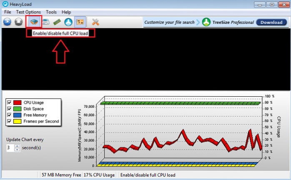Screen dimensions: 291x180
Task: Open the Test Options menu
Action: tap(28, 12)
